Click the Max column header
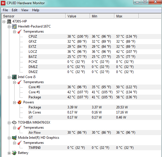 coord(126,16)
